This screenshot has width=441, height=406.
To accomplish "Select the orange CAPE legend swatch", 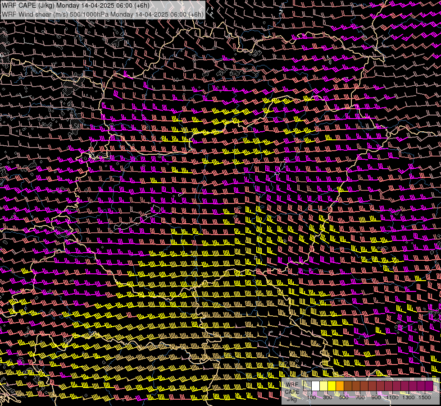I will [x=340, y=386].
